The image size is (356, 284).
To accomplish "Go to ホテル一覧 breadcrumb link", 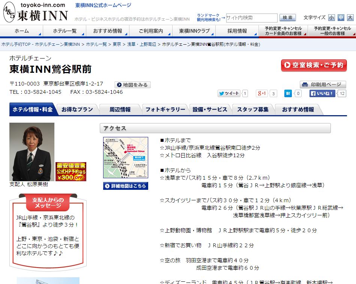I will point(96,44).
